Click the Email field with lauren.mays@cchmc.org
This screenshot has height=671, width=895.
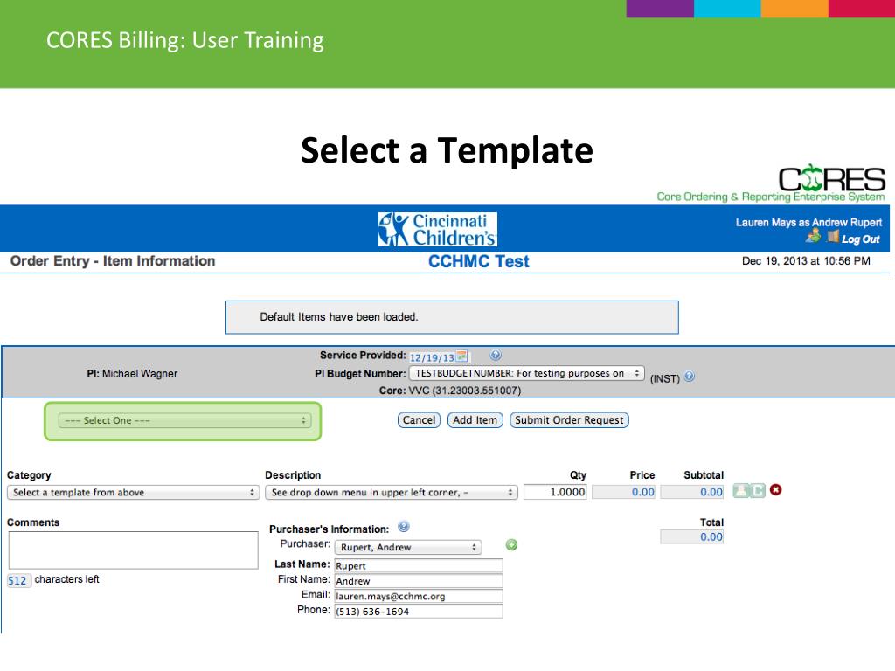(x=419, y=596)
